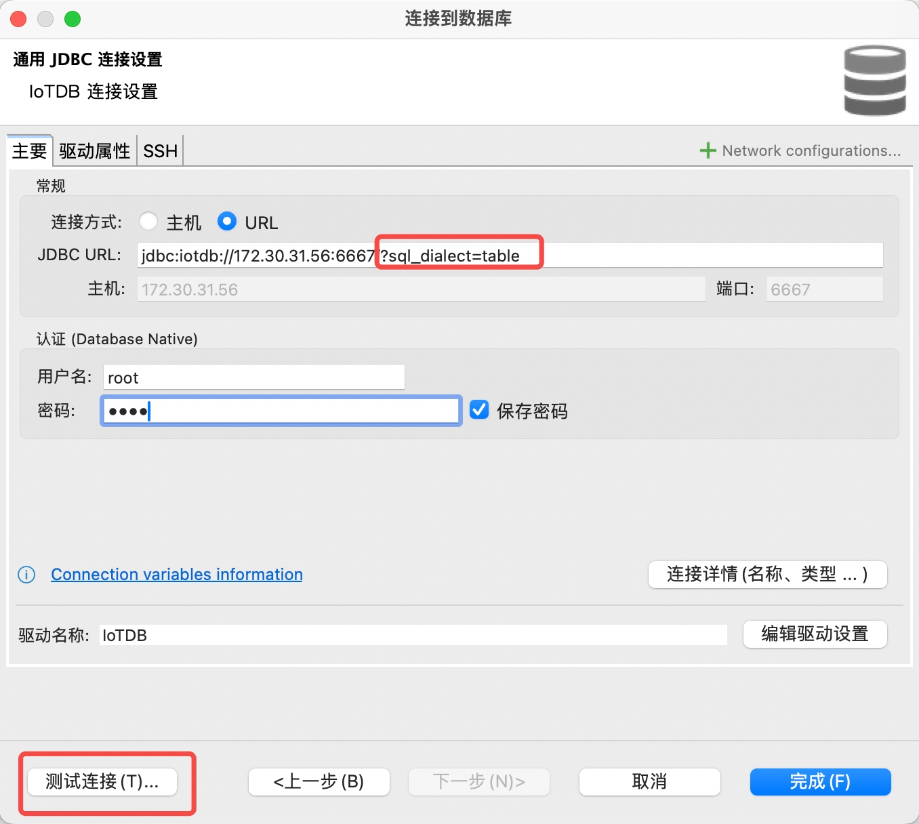
Task: Go back with the <上一步 (B) button
Action: (x=319, y=781)
